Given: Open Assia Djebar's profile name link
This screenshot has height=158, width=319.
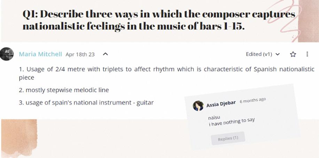Looking at the screenshot, I should pos(221,104).
